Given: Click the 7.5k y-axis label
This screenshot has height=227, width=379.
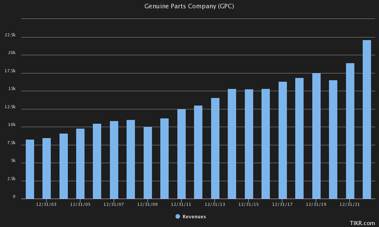Looking at the screenshot, I should coord(11,143).
